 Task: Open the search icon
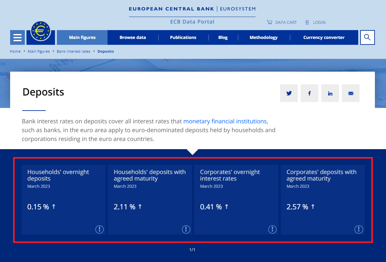click(x=367, y=37)
